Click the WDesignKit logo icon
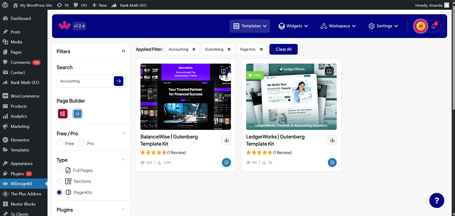 64,26
